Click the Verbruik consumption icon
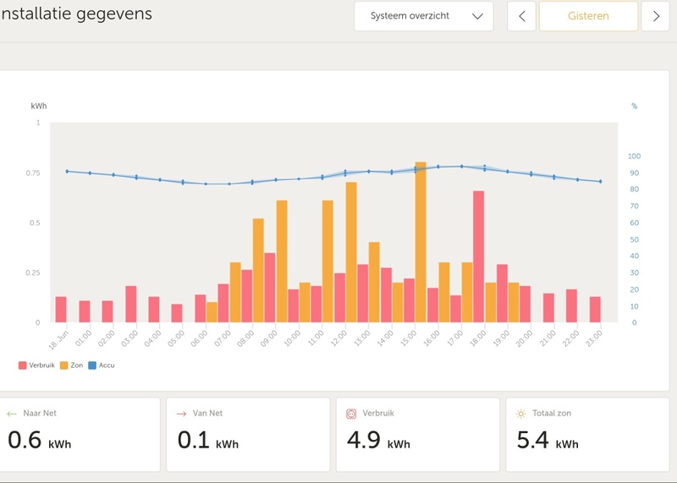 (351, 414)
